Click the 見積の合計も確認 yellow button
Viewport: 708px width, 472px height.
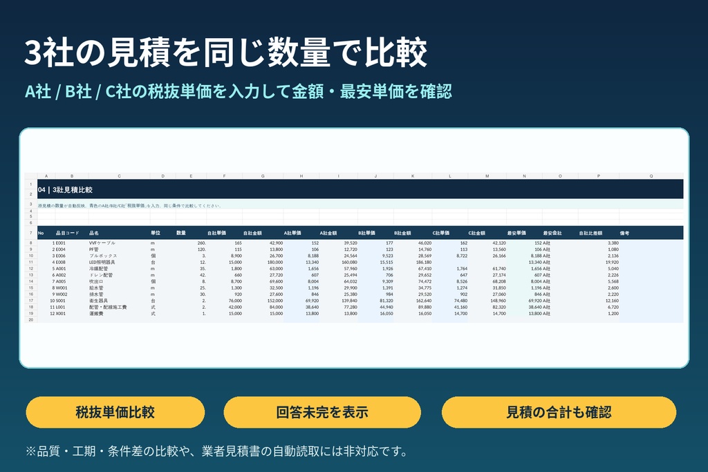559,412
